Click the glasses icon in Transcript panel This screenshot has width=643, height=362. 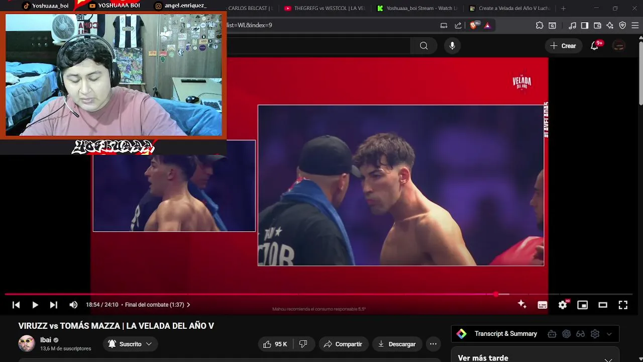pos(581,334)
